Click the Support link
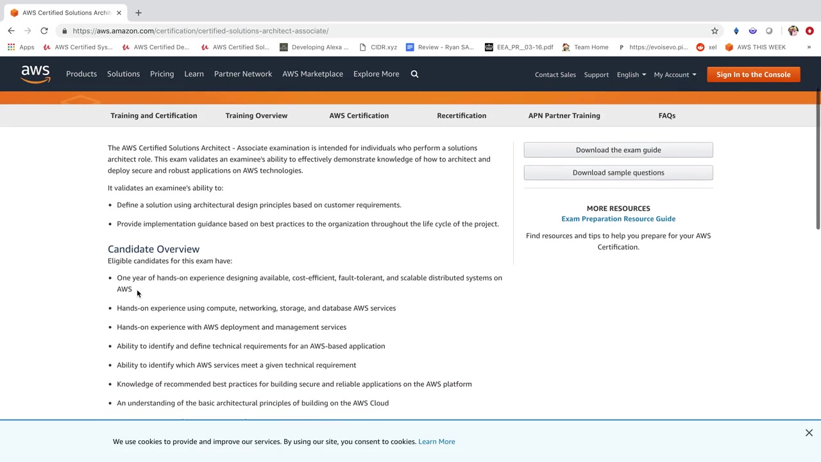The image size is (821, 462). (x=597, y=74)
